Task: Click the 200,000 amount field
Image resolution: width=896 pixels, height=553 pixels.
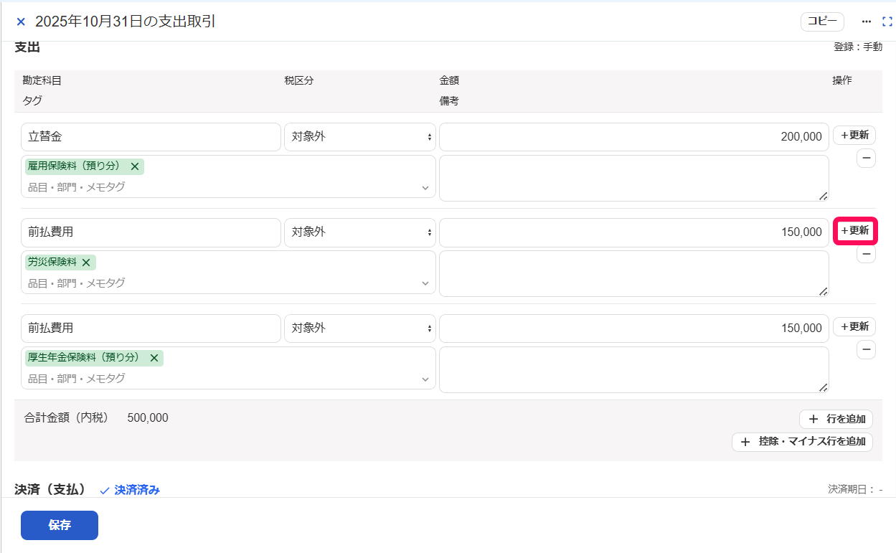Action: (634, 137)
